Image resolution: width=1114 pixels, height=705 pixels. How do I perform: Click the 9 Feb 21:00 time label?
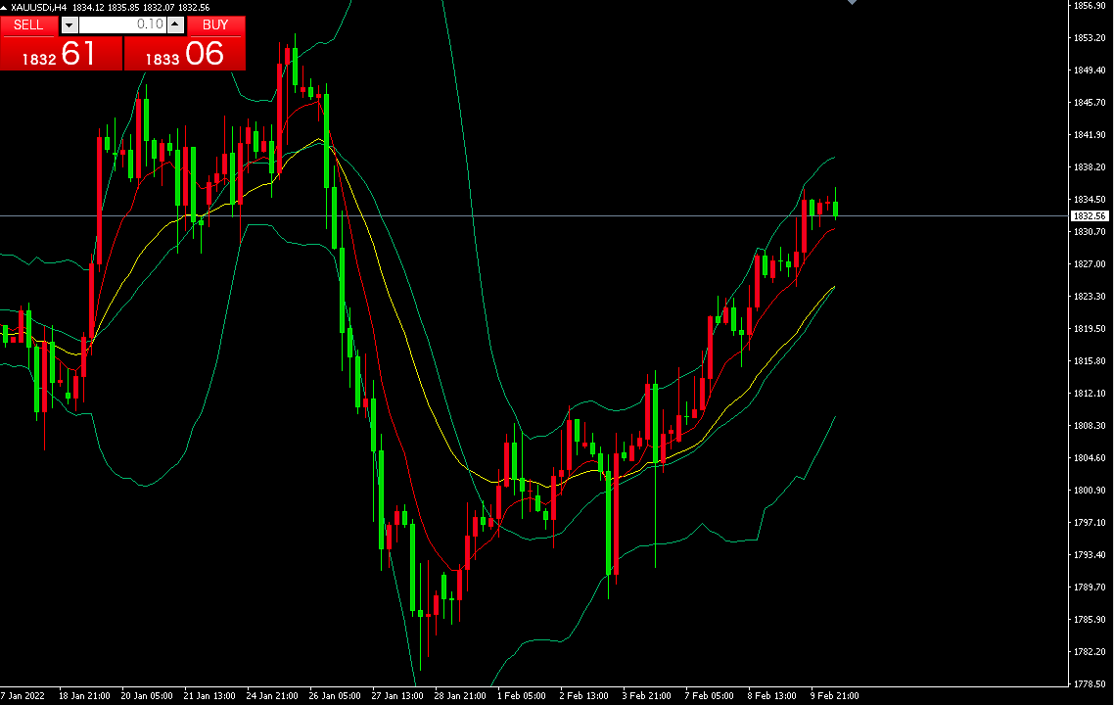click(x=834, y=696)
